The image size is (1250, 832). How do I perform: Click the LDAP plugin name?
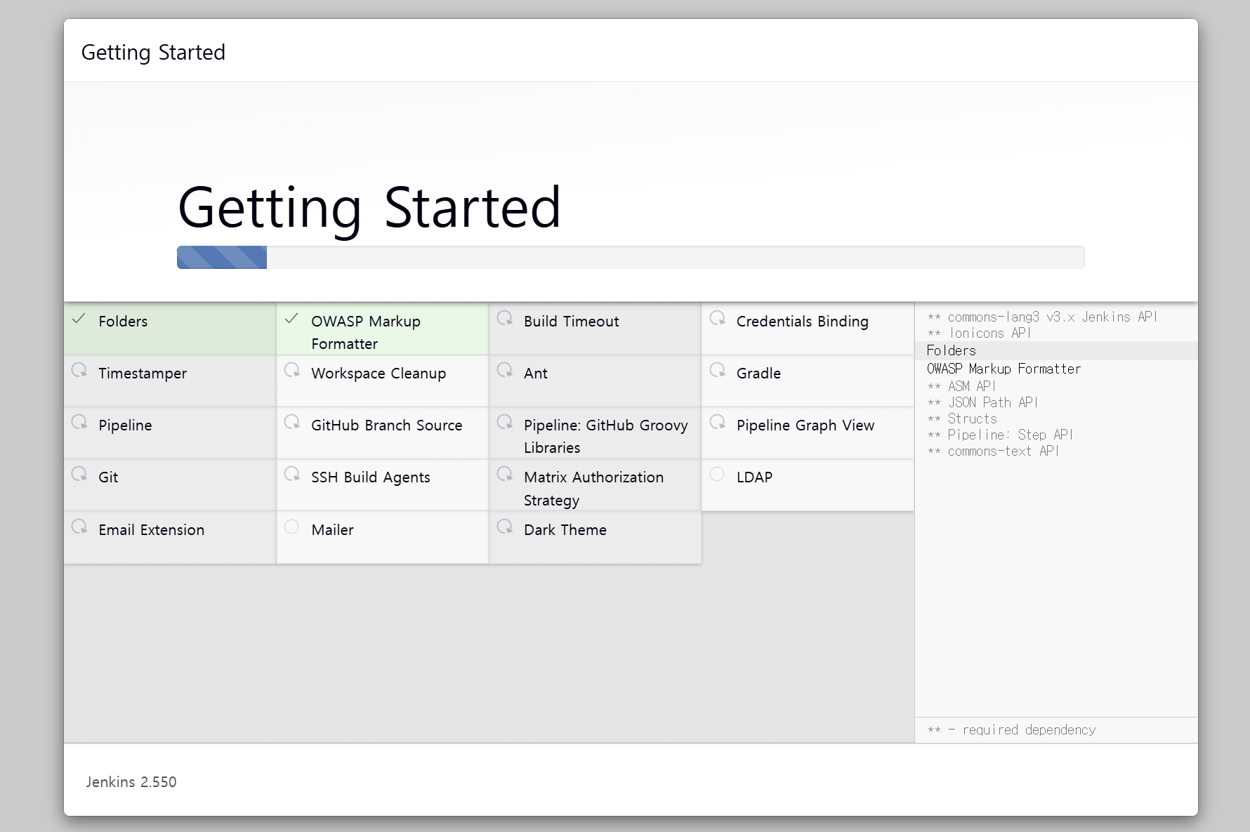pyautogui.click(x=755, y=477)
